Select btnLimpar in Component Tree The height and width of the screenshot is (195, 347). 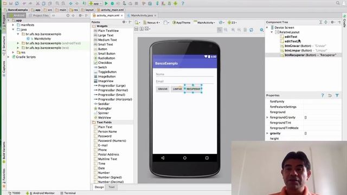304,50
